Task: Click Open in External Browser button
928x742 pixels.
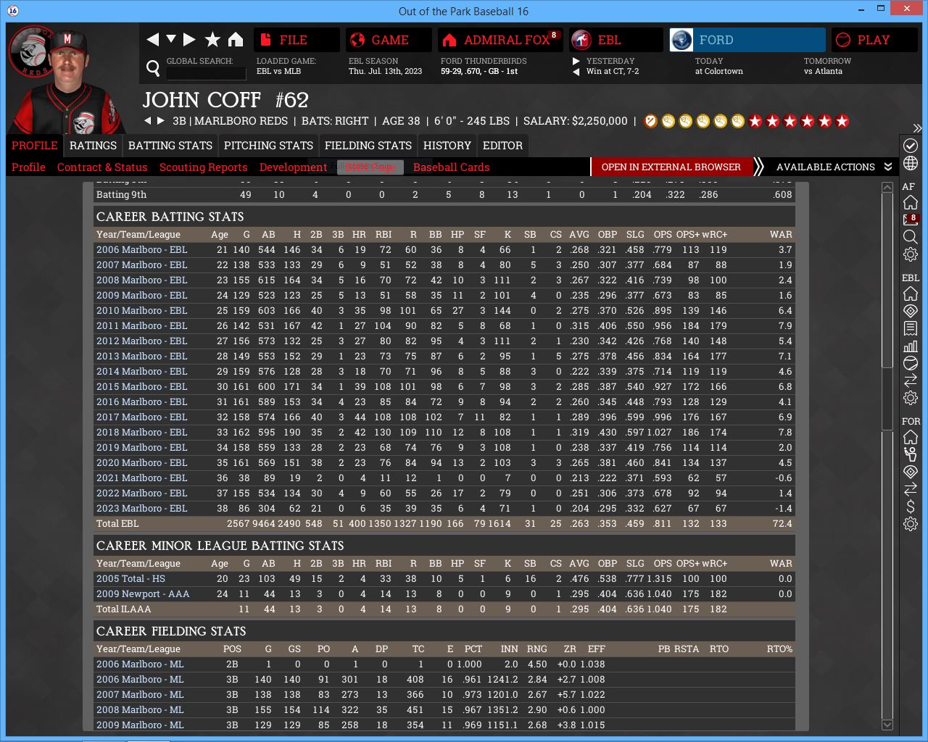Action: point(671,167)
